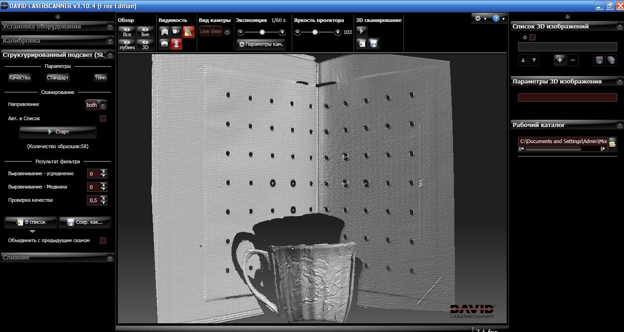Open the folder browse icon for Рабочий каталог
Screen dimensions: 624x332
point(612,144)
